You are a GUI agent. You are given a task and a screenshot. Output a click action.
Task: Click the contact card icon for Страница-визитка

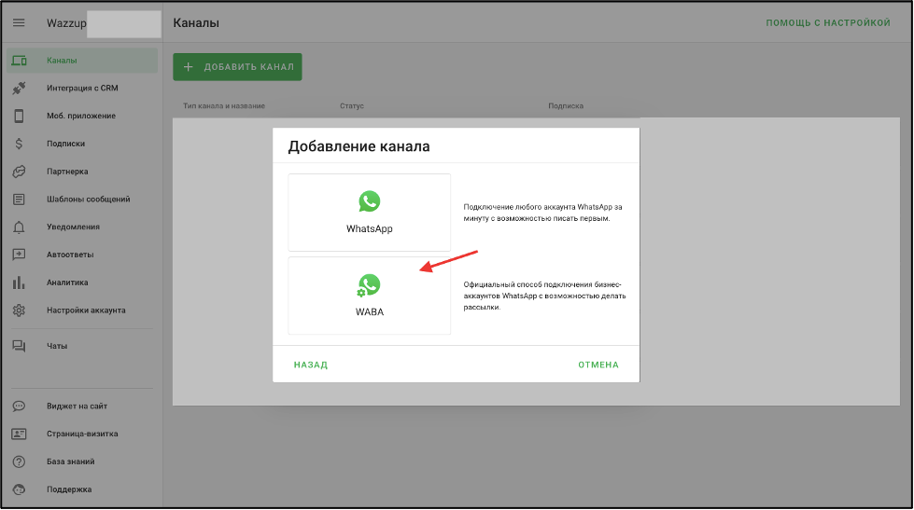(x=19, y=434)
